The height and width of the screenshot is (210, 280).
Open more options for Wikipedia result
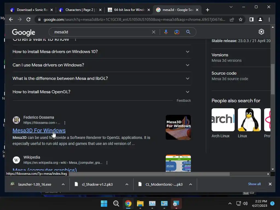pos(107,163)
